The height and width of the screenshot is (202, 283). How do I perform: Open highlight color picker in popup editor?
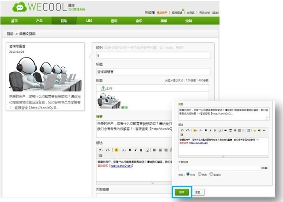195,130
